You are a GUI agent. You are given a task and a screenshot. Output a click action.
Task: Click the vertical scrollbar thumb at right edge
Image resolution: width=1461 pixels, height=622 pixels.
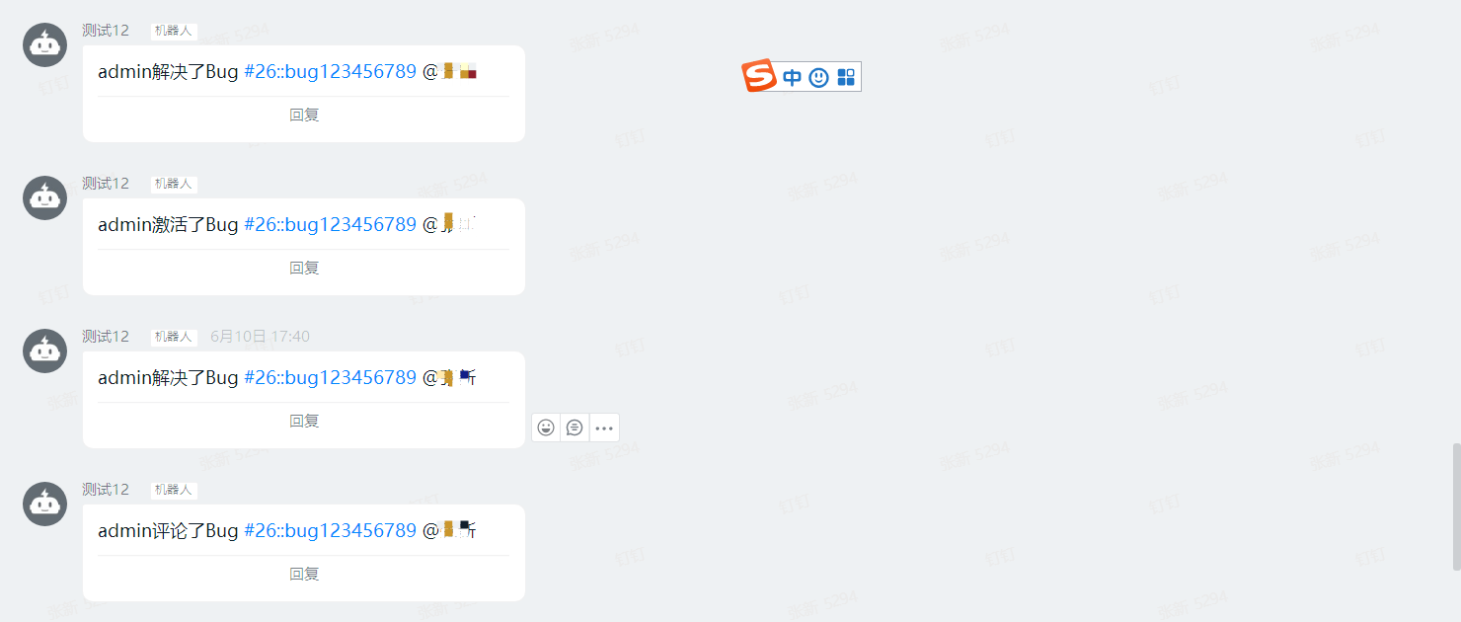coord(1456,506)
